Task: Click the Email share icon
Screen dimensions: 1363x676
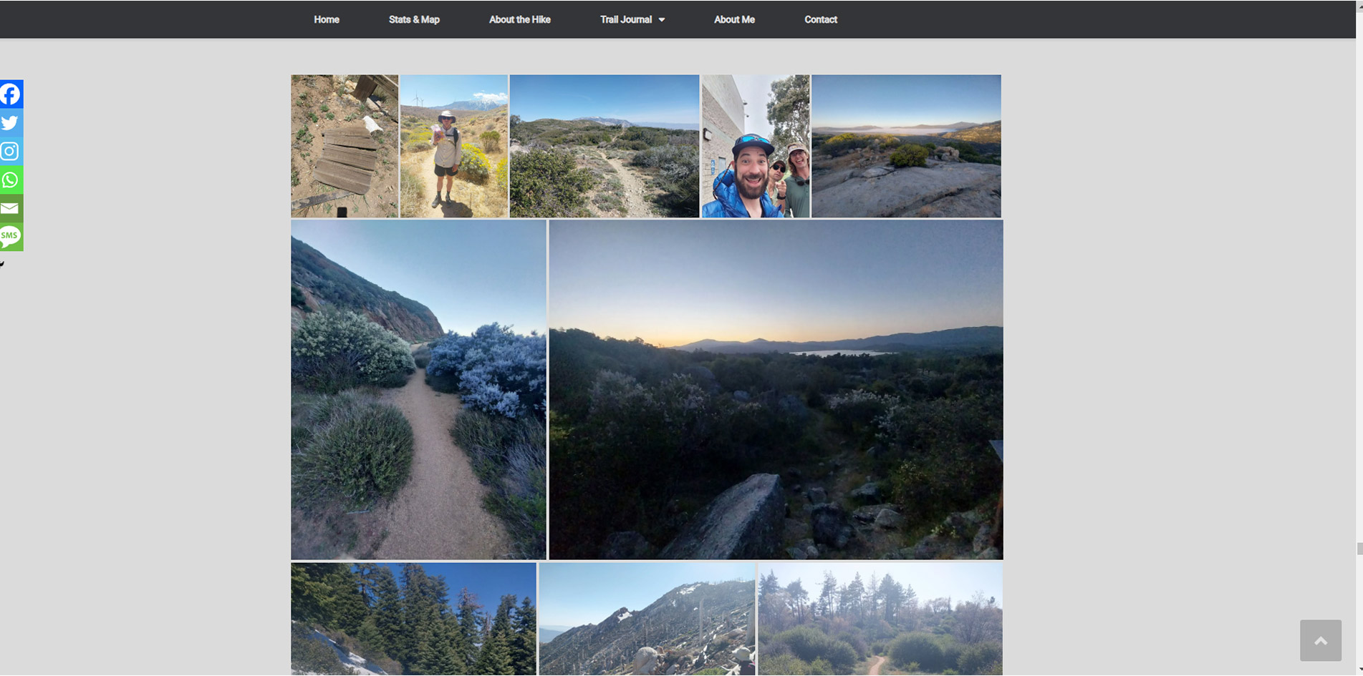Action: coord(11,209)
